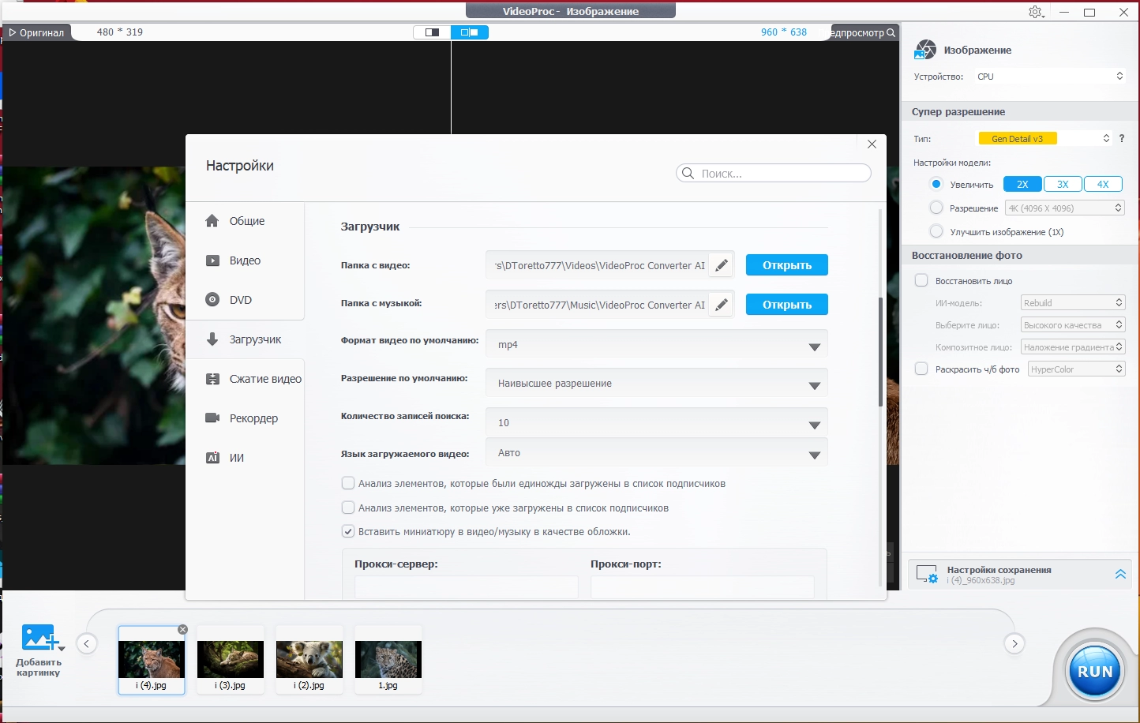Click Открыть button for the music folder
This screenshot has height=723, width=1140.
787,305
